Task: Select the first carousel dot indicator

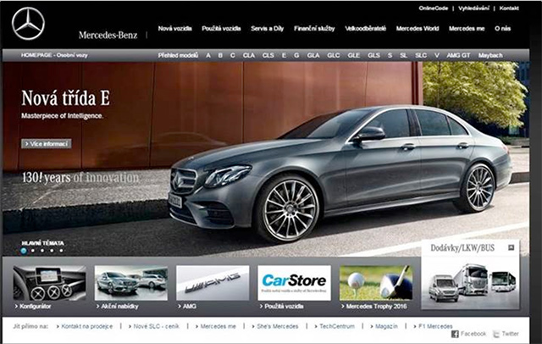Action: tap(24, 251)
